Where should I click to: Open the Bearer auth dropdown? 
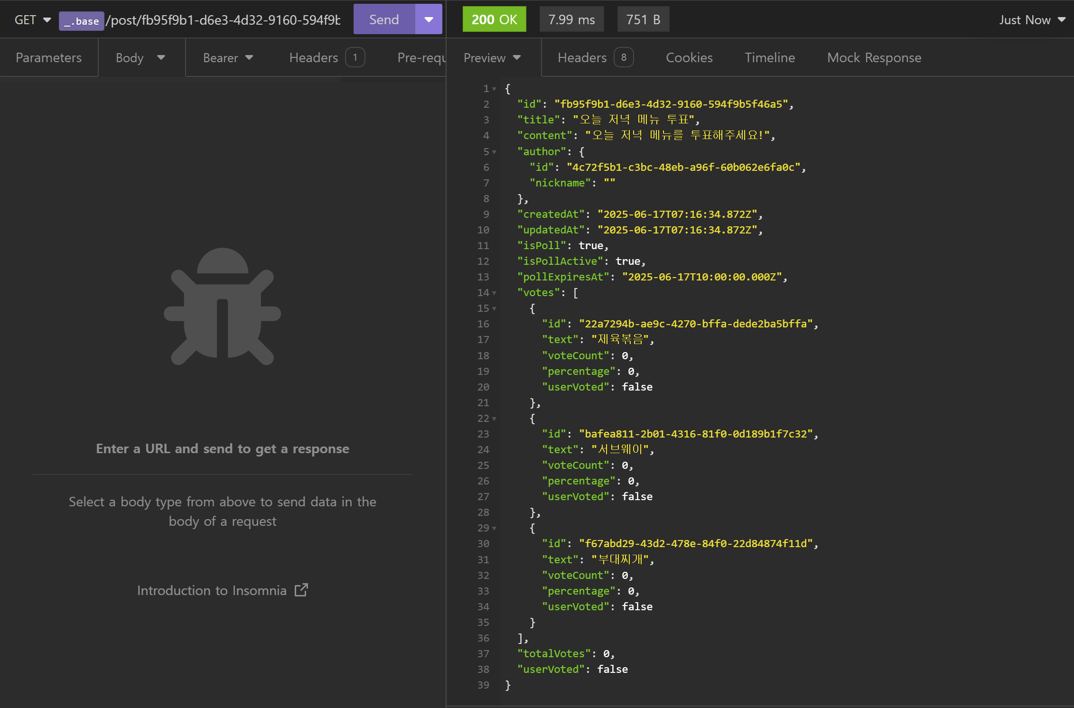click(228, 57)
